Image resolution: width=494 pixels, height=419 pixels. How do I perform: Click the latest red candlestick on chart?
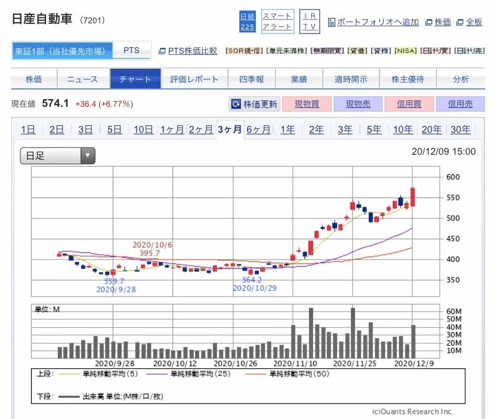(412, 197)
